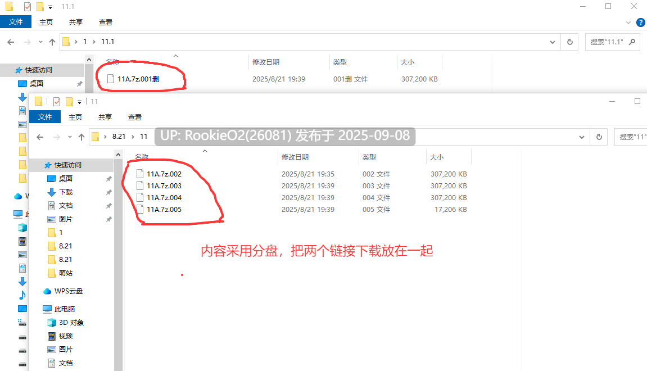Open quick access toolbar dropdown in 11.1 title bar
This screenshot has height=371, width=647.
point(51,7)
